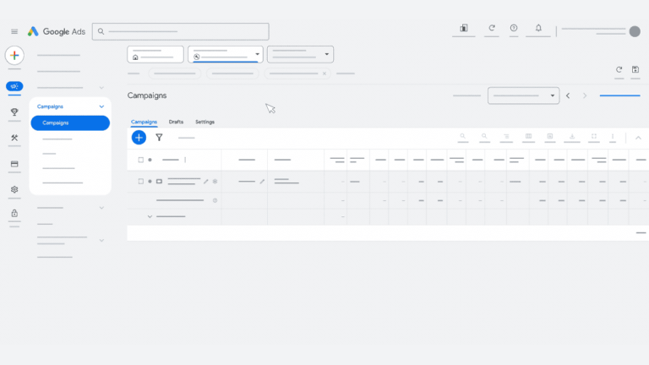Go to previous date range arrow
The height and width of the screenshot is (365, 649).
[568, 95]
